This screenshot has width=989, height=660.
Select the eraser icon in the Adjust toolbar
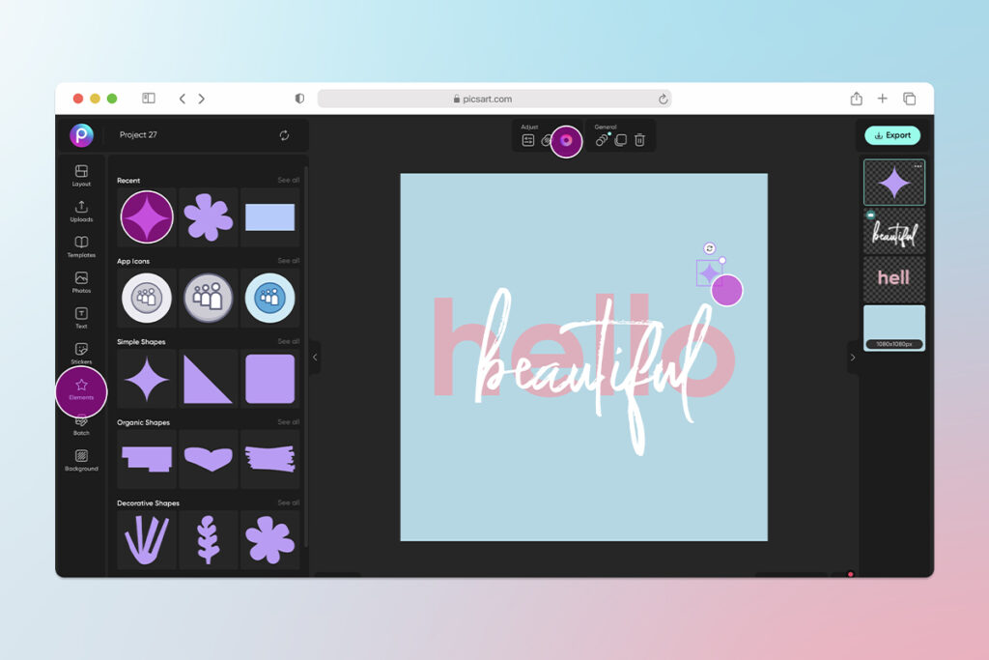point(547,140)
